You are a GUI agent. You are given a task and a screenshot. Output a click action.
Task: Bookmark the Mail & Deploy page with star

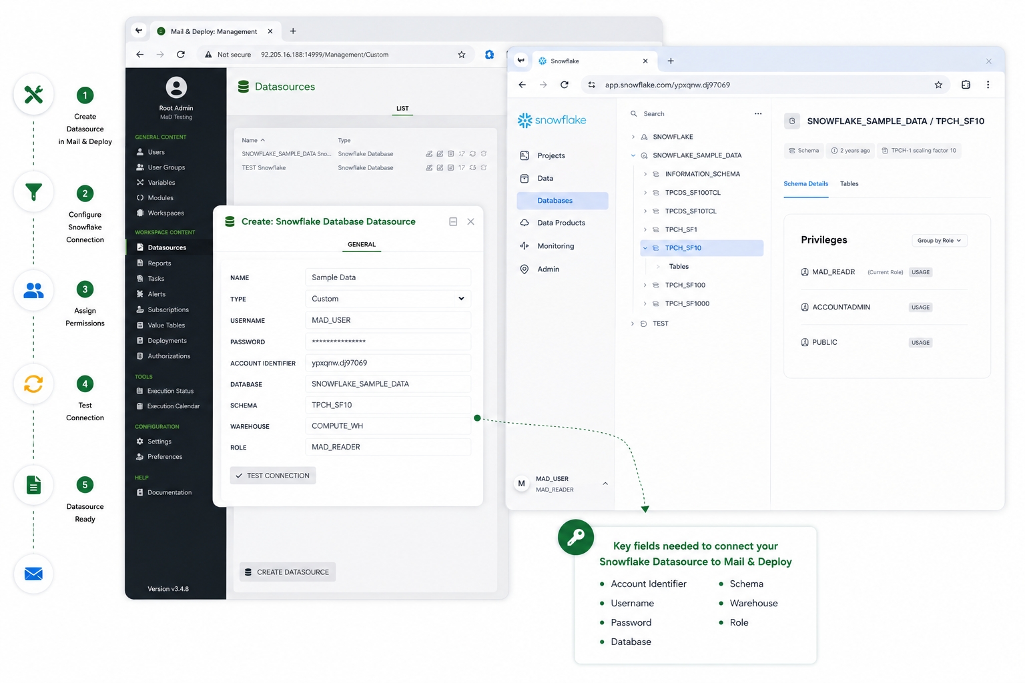(x=462, y=55)
